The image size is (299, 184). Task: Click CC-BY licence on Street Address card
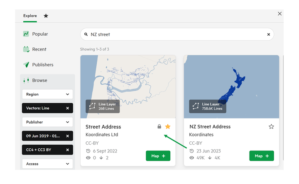pos(92,143)
